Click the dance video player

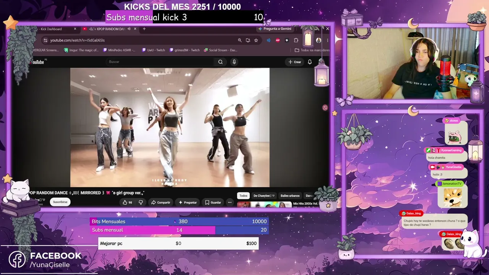click(170, 128)
